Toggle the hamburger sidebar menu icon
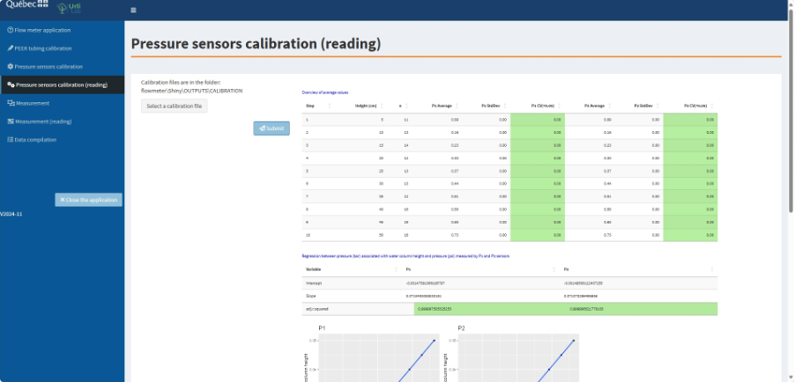This screenshot has height=382, width=795. pyautogui.click(x=133, y=11)
